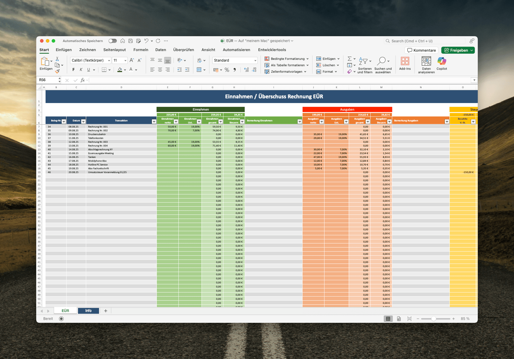
Task: Open the three-dot more options in title bar
Action: (x=166, y=41)
